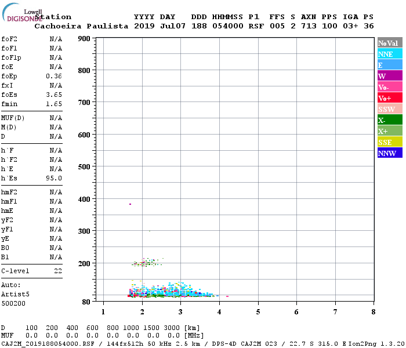Select the W purple legend swatch
Screen dimensions: 406x348
(390, 76)
